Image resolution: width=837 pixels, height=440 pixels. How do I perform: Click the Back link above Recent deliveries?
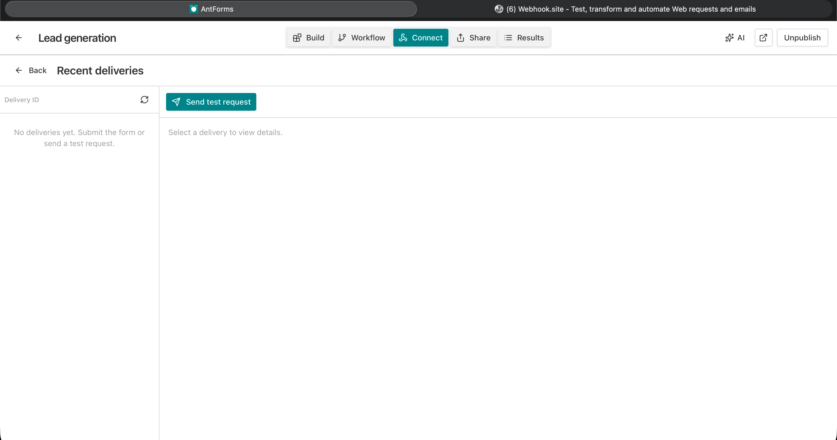[31, 70]
